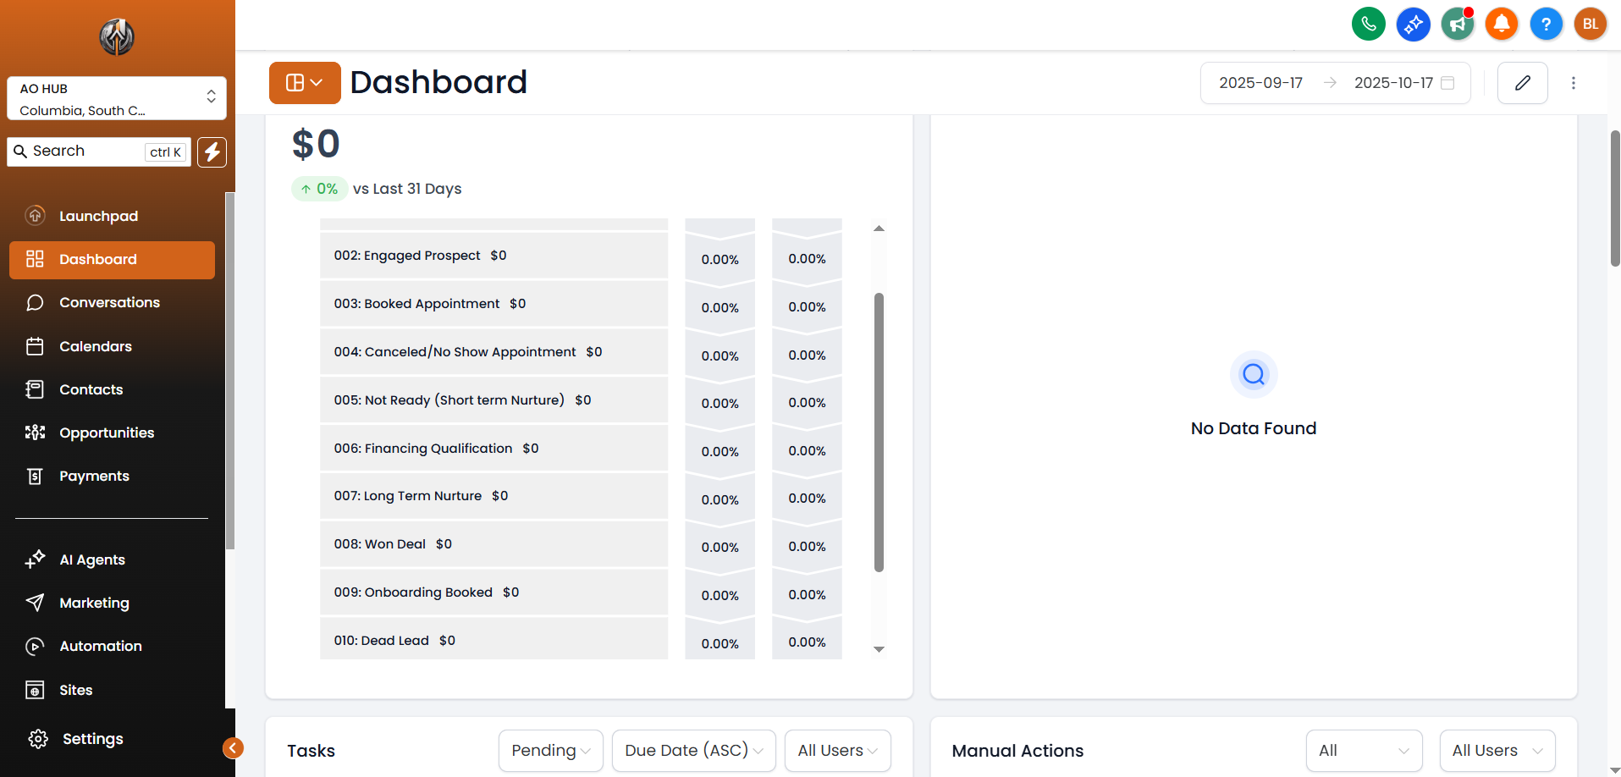
Task: Click the BL user profile avatar
Action: [x=1590, y=24]
